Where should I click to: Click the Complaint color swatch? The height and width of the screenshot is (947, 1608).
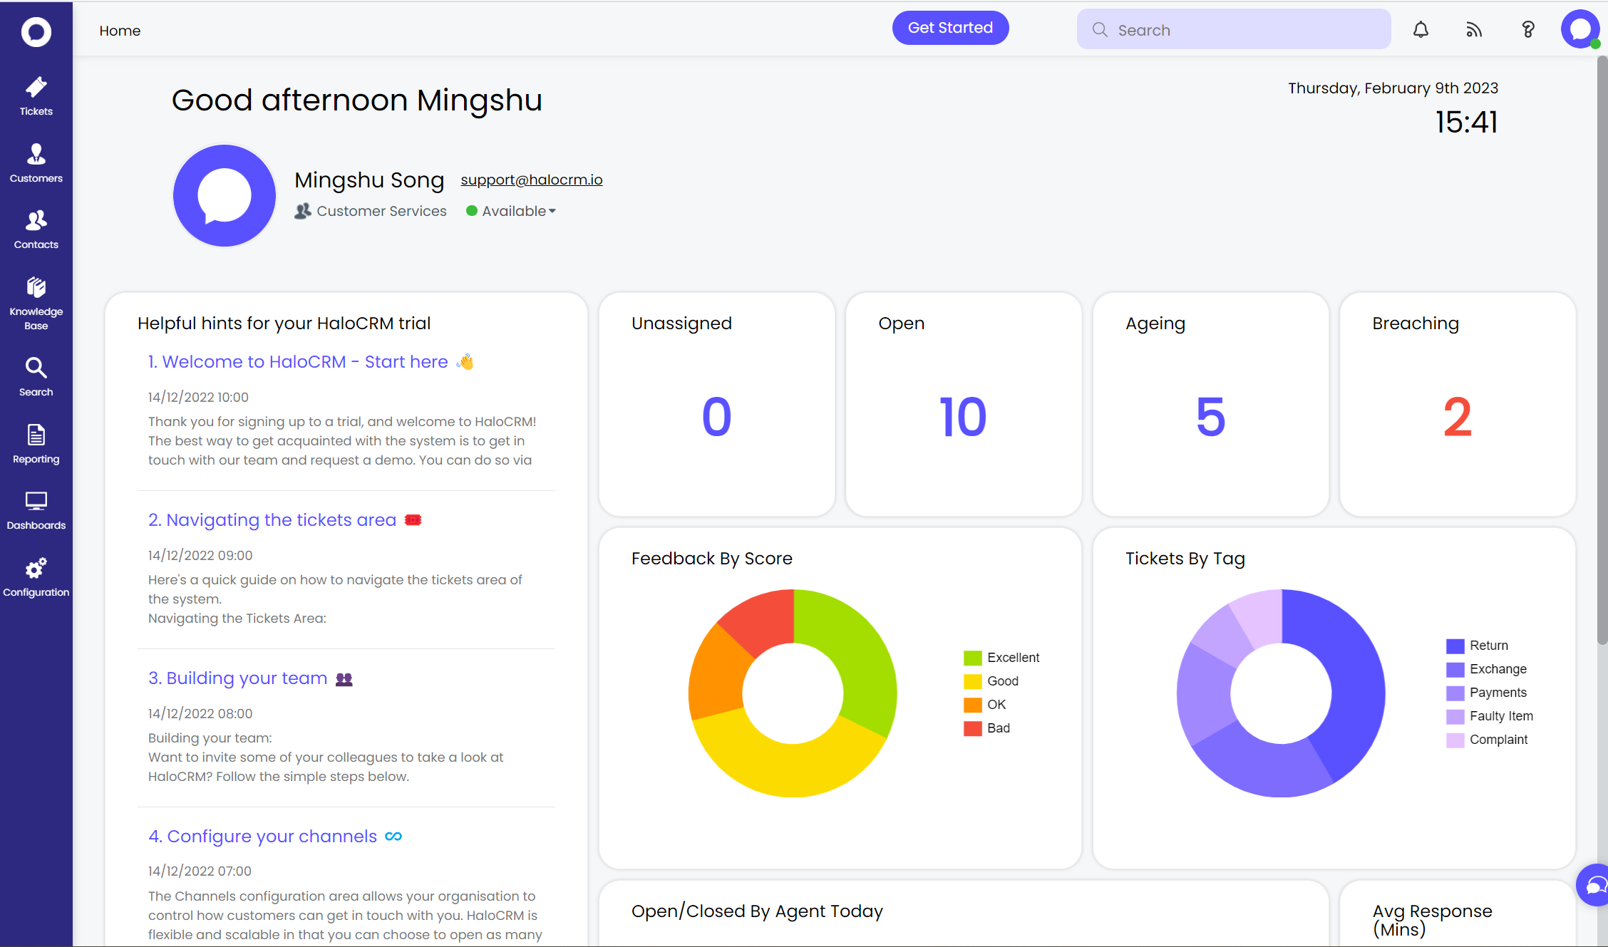(1455, 740)
